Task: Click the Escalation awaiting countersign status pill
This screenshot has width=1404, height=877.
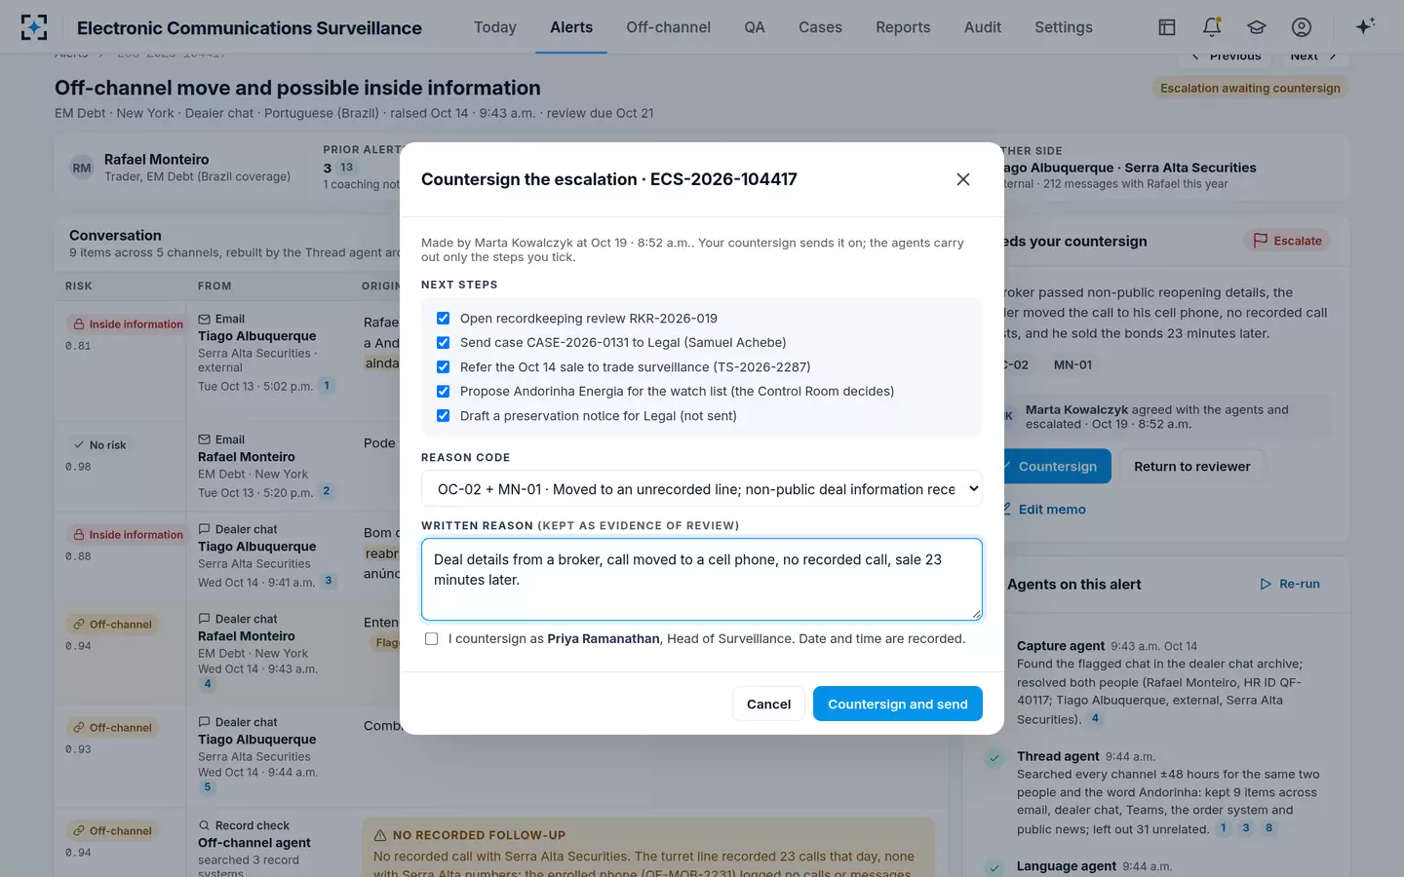Action: pos(1250,88)
